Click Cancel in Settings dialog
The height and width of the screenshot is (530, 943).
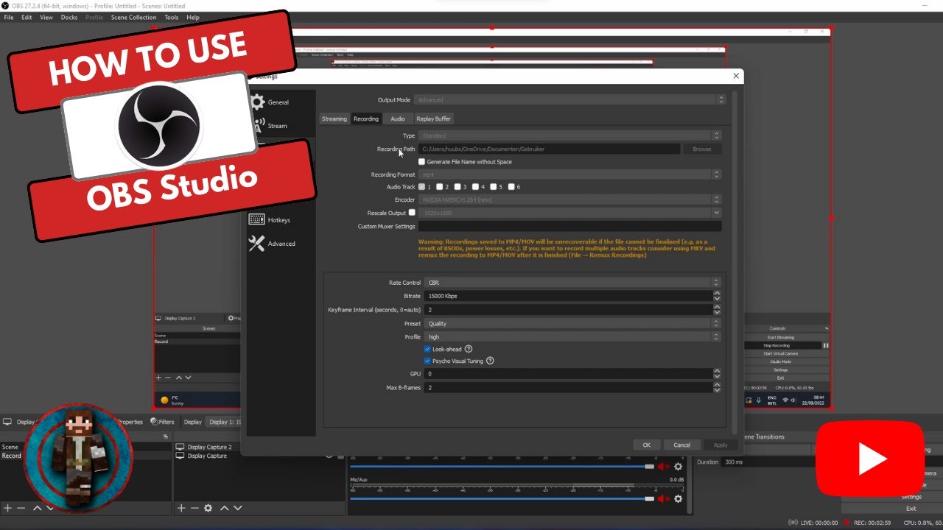[x=682, y=445]
